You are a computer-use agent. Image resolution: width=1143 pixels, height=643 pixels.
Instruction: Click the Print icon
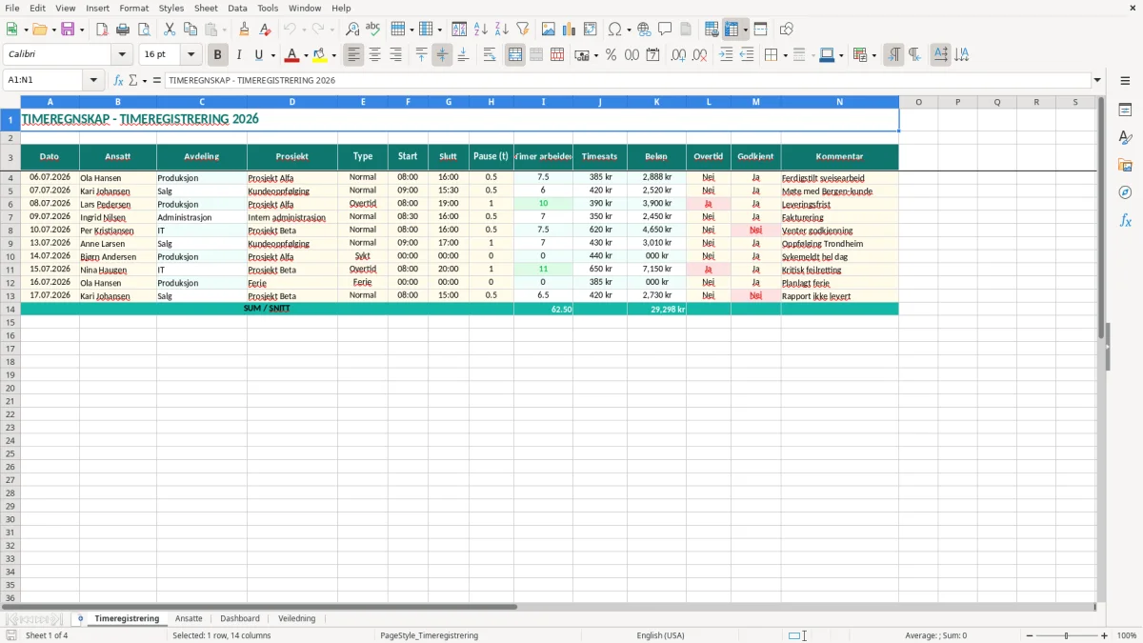click(123, 30)
